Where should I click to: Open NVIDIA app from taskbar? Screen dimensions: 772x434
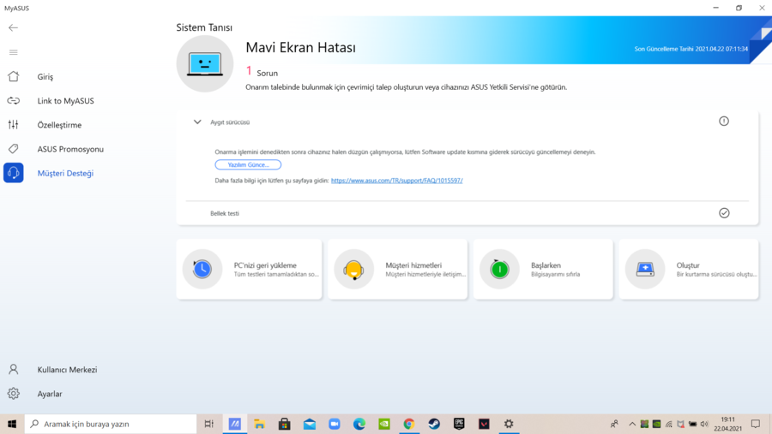tap(384, 424)
